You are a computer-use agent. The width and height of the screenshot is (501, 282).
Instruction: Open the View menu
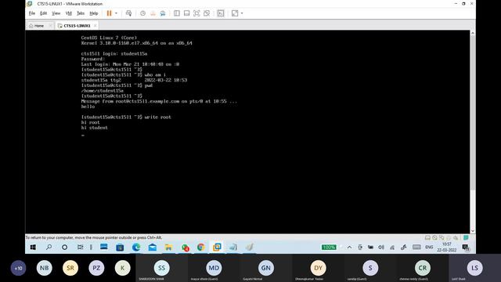click(x=56, y=13)
